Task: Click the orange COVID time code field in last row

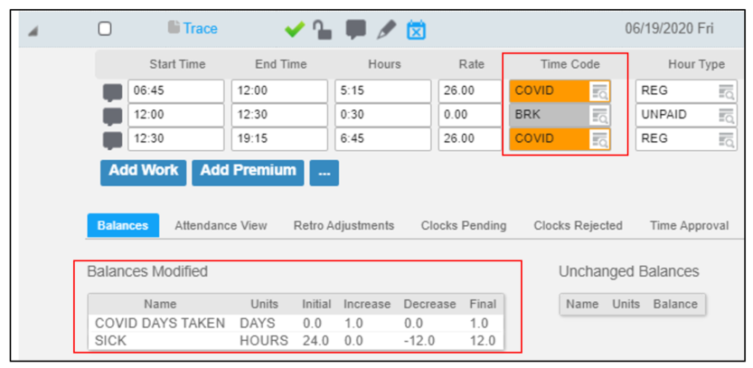Action: coord(560,139)
